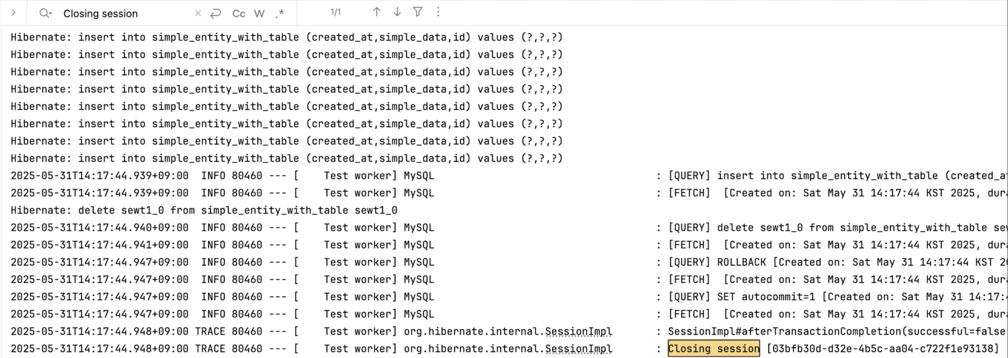1008x358 pixels.
Task: Click the [QUERY] ROLLBACK log entry
Action: coord(837,262)
